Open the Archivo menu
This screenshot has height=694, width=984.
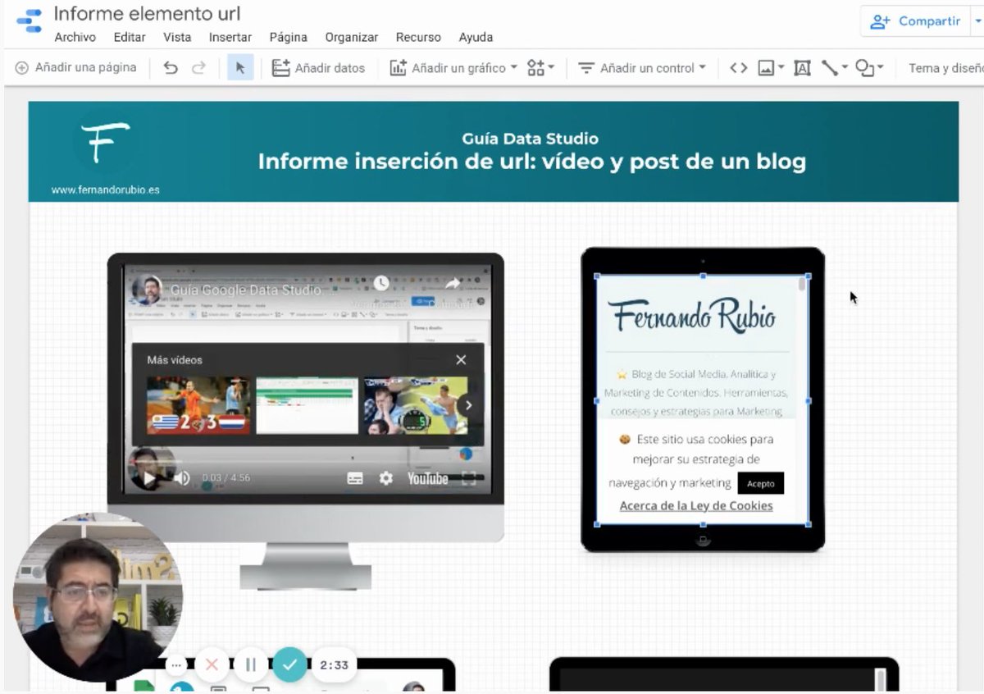(75, 37)
